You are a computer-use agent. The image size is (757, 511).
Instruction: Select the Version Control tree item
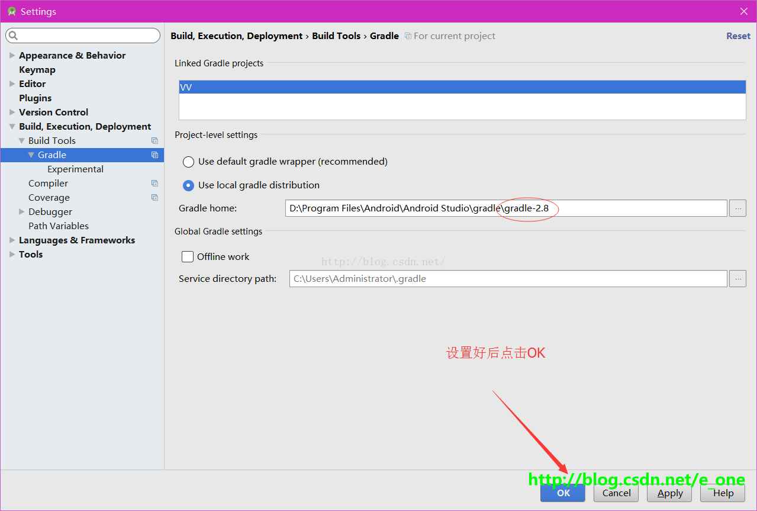tap(53, 112)
